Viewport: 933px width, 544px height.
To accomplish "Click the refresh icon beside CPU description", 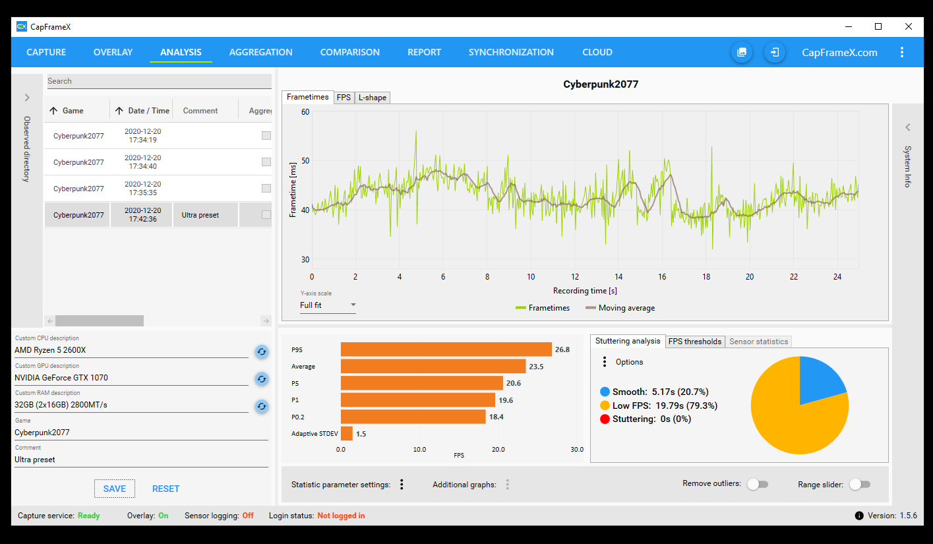I will 262,351.
